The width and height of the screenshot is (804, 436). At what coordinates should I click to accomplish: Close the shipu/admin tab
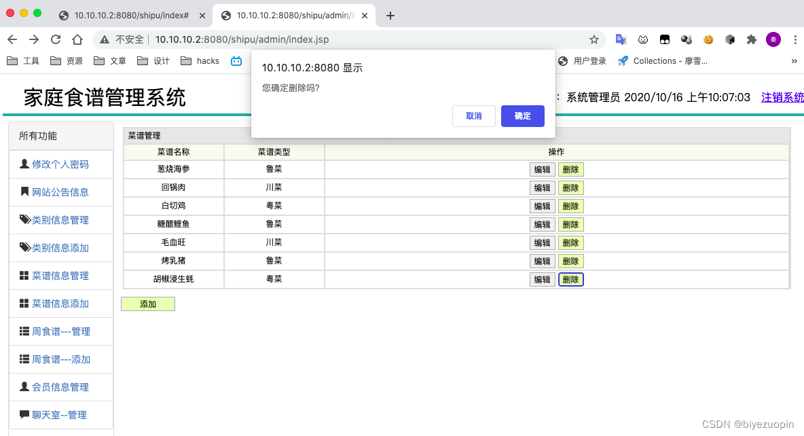[365, 16]
